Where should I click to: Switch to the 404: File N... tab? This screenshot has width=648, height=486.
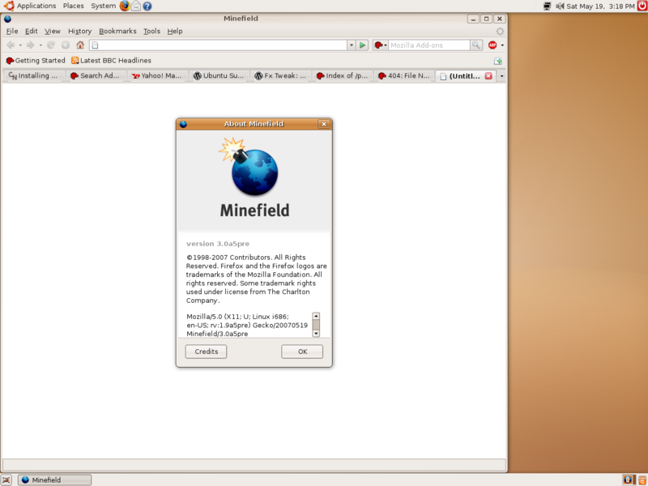(x=403, y=76)
